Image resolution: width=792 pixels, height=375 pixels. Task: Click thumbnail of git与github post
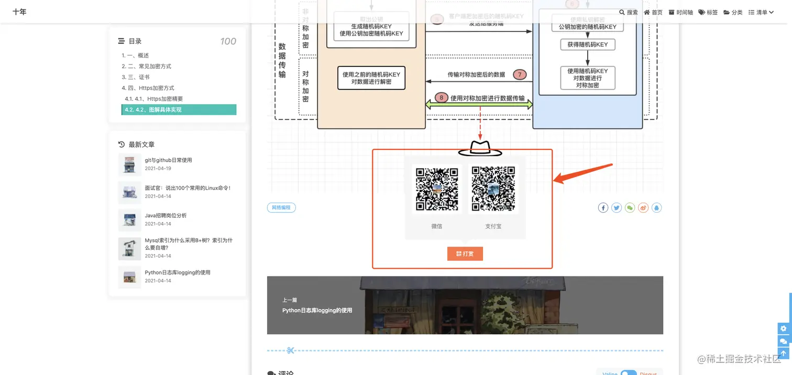[129, 164]
